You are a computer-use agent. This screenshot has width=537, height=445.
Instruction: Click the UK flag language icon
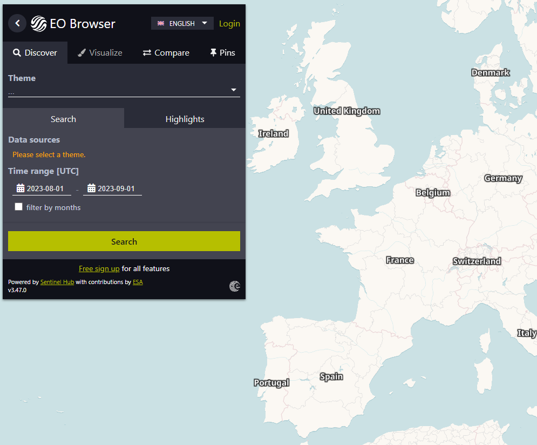(x=161, y=24)
